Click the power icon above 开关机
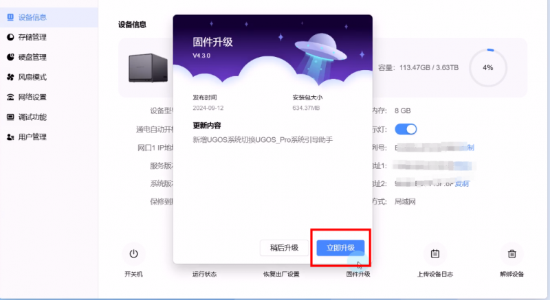Screen dimensions: 550x300 point(133,254)
